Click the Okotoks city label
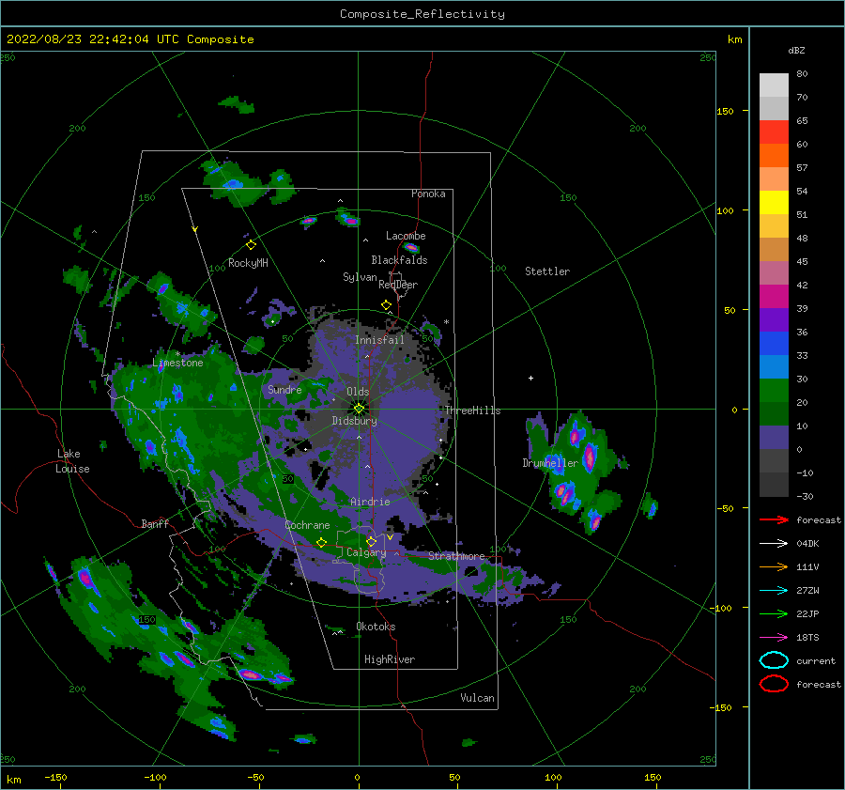Image resolution: width=845 pixels, height=790 pixels. pos(376,627)
